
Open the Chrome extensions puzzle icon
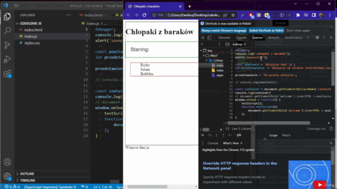click(298, 15)
